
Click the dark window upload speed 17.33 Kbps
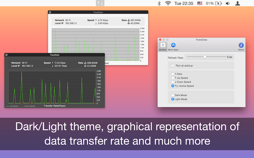pyautogui.click(x=60, y=63)
